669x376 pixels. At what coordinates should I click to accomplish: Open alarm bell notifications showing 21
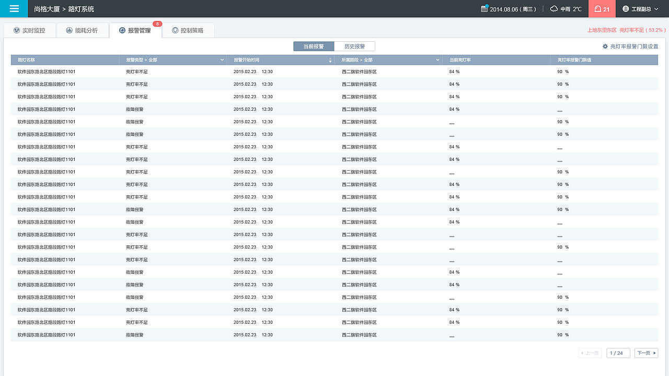(602, 9)
